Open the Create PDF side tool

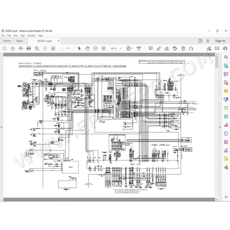pos(226,82)
